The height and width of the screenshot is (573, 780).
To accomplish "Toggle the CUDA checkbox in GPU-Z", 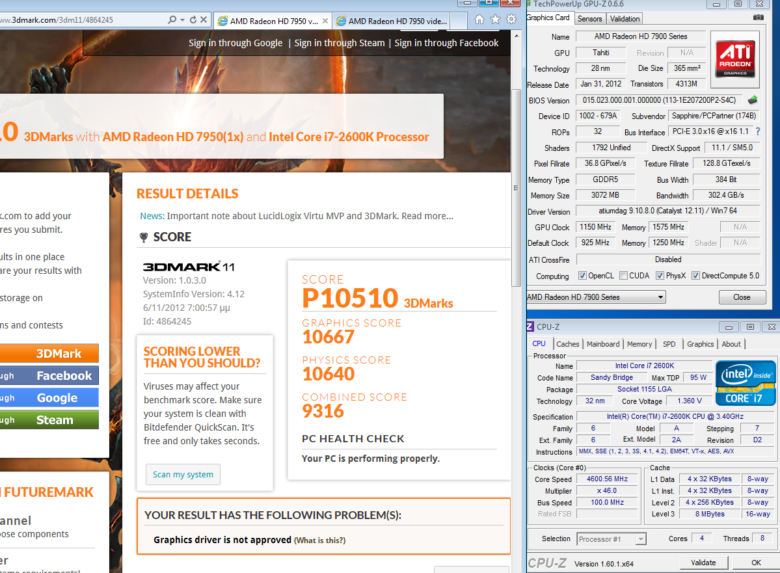I will [x=623, y=276].
